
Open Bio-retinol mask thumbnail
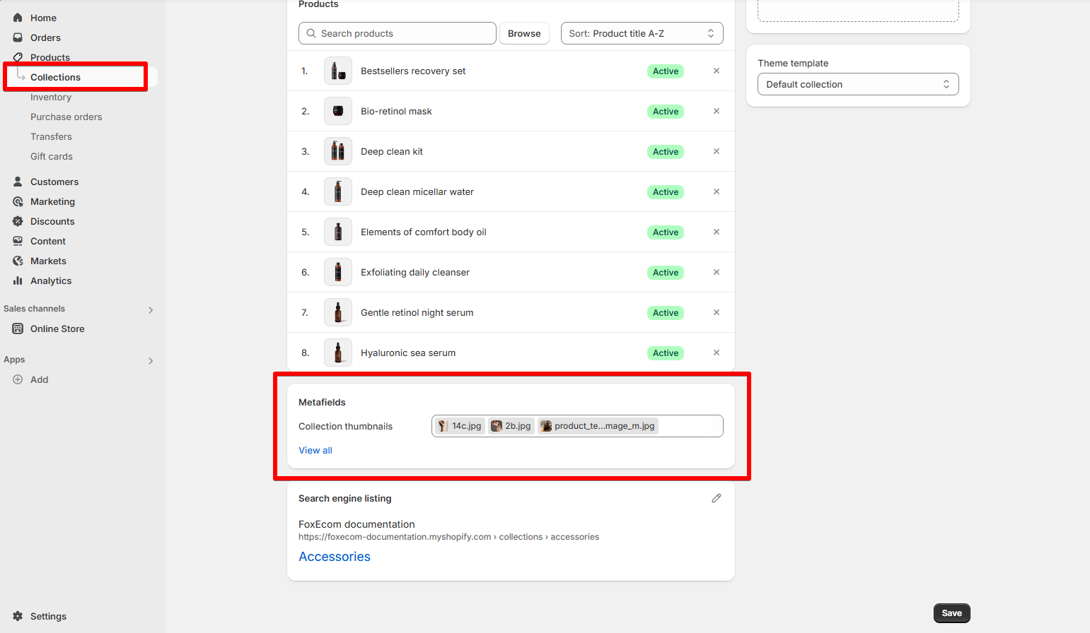338,111
